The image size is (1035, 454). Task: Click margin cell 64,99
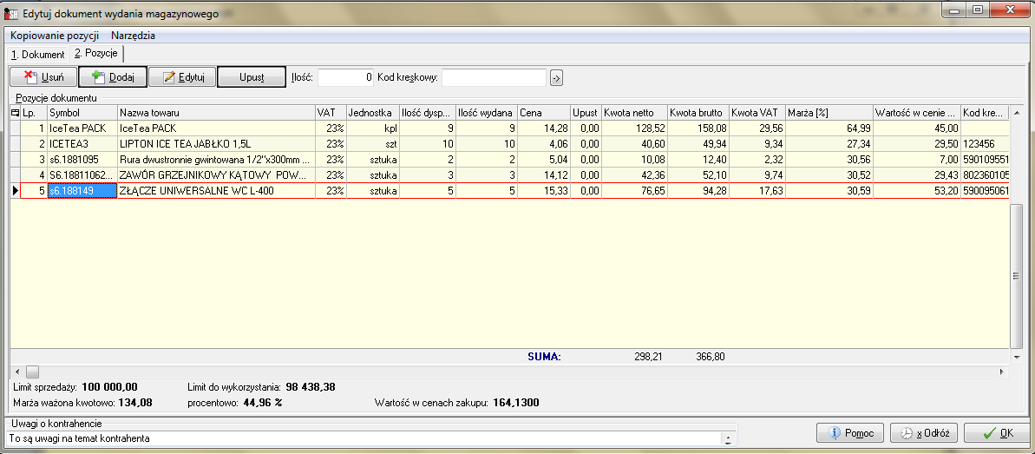point(829,128)
